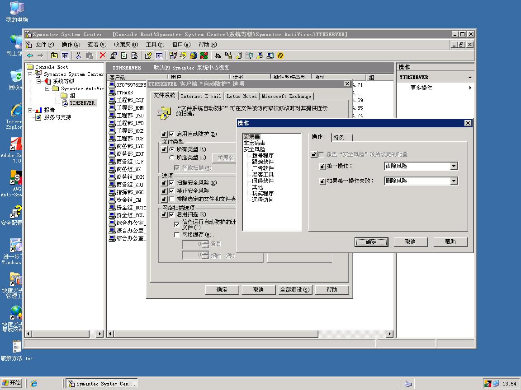The width and height of the screenshot is (521, 390).
Task: Open the 工具 menu
Action: point(155,45)
